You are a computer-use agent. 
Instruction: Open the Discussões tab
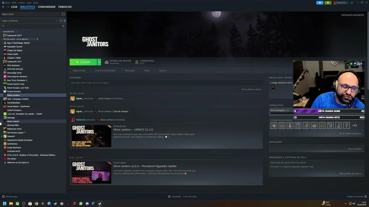pyautogui.click(x=130, y=70)
